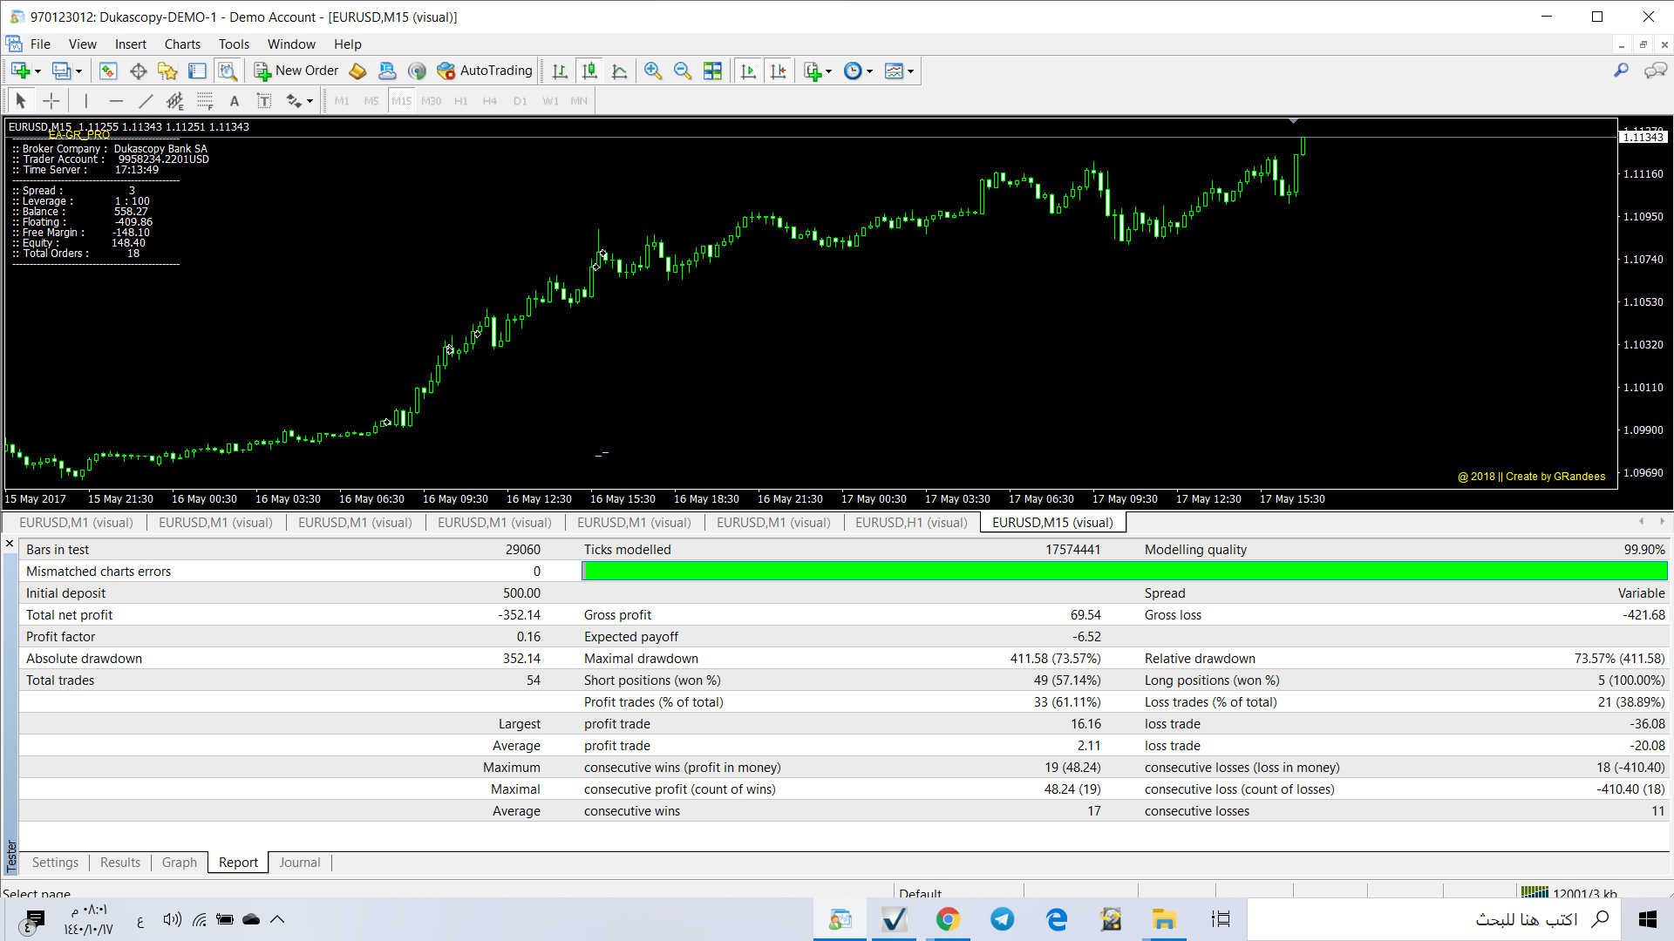
Task: Click the toolbar search magnifier icon
Action: (x=1622, y=71)
